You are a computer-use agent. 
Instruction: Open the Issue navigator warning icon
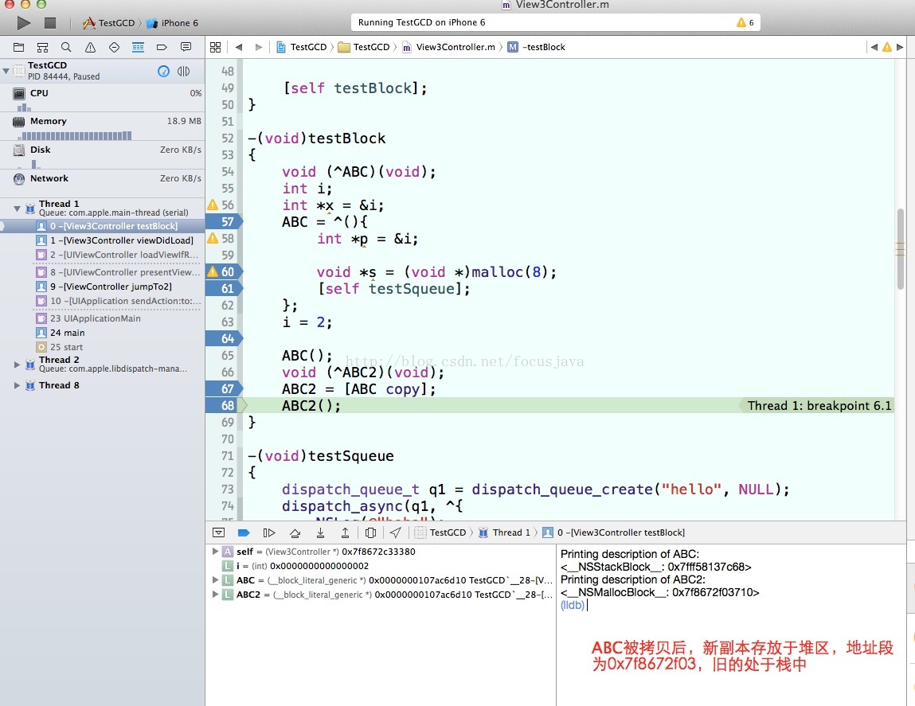coord(90,47)
